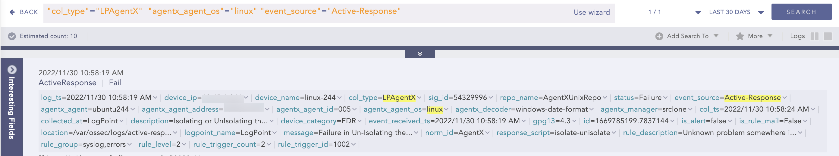The width and height of the screenshot is (839, 156).
Task: Click the Use wizard link
Action: pyautogui.click(x=592, y=12)
